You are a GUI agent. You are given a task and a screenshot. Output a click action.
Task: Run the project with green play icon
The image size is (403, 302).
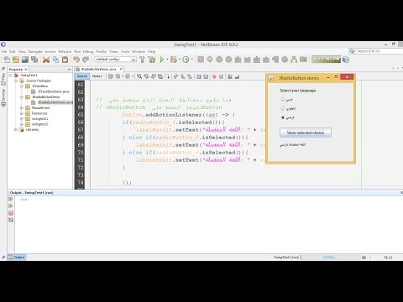point(162,60)
